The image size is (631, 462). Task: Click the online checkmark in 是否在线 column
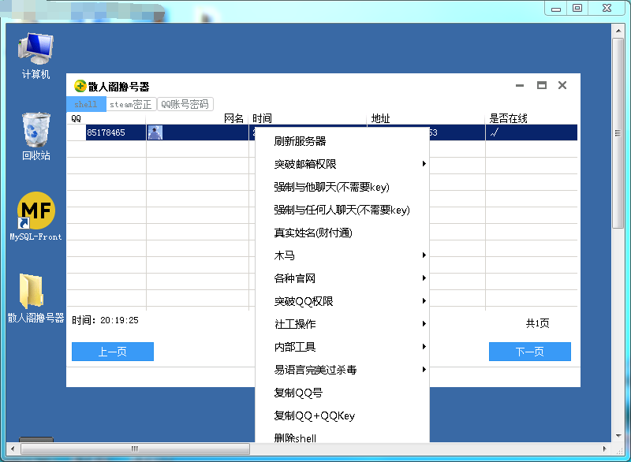495,132
